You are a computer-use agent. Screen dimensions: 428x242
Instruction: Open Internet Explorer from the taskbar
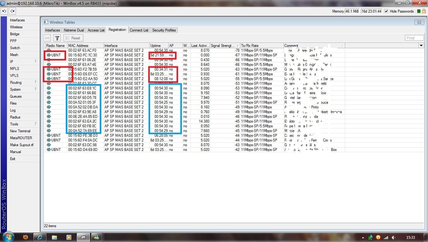click(40, 237)
